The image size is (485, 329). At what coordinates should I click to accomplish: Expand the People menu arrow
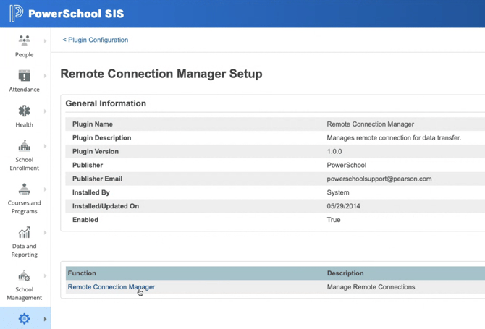click(x=45, y=41)
